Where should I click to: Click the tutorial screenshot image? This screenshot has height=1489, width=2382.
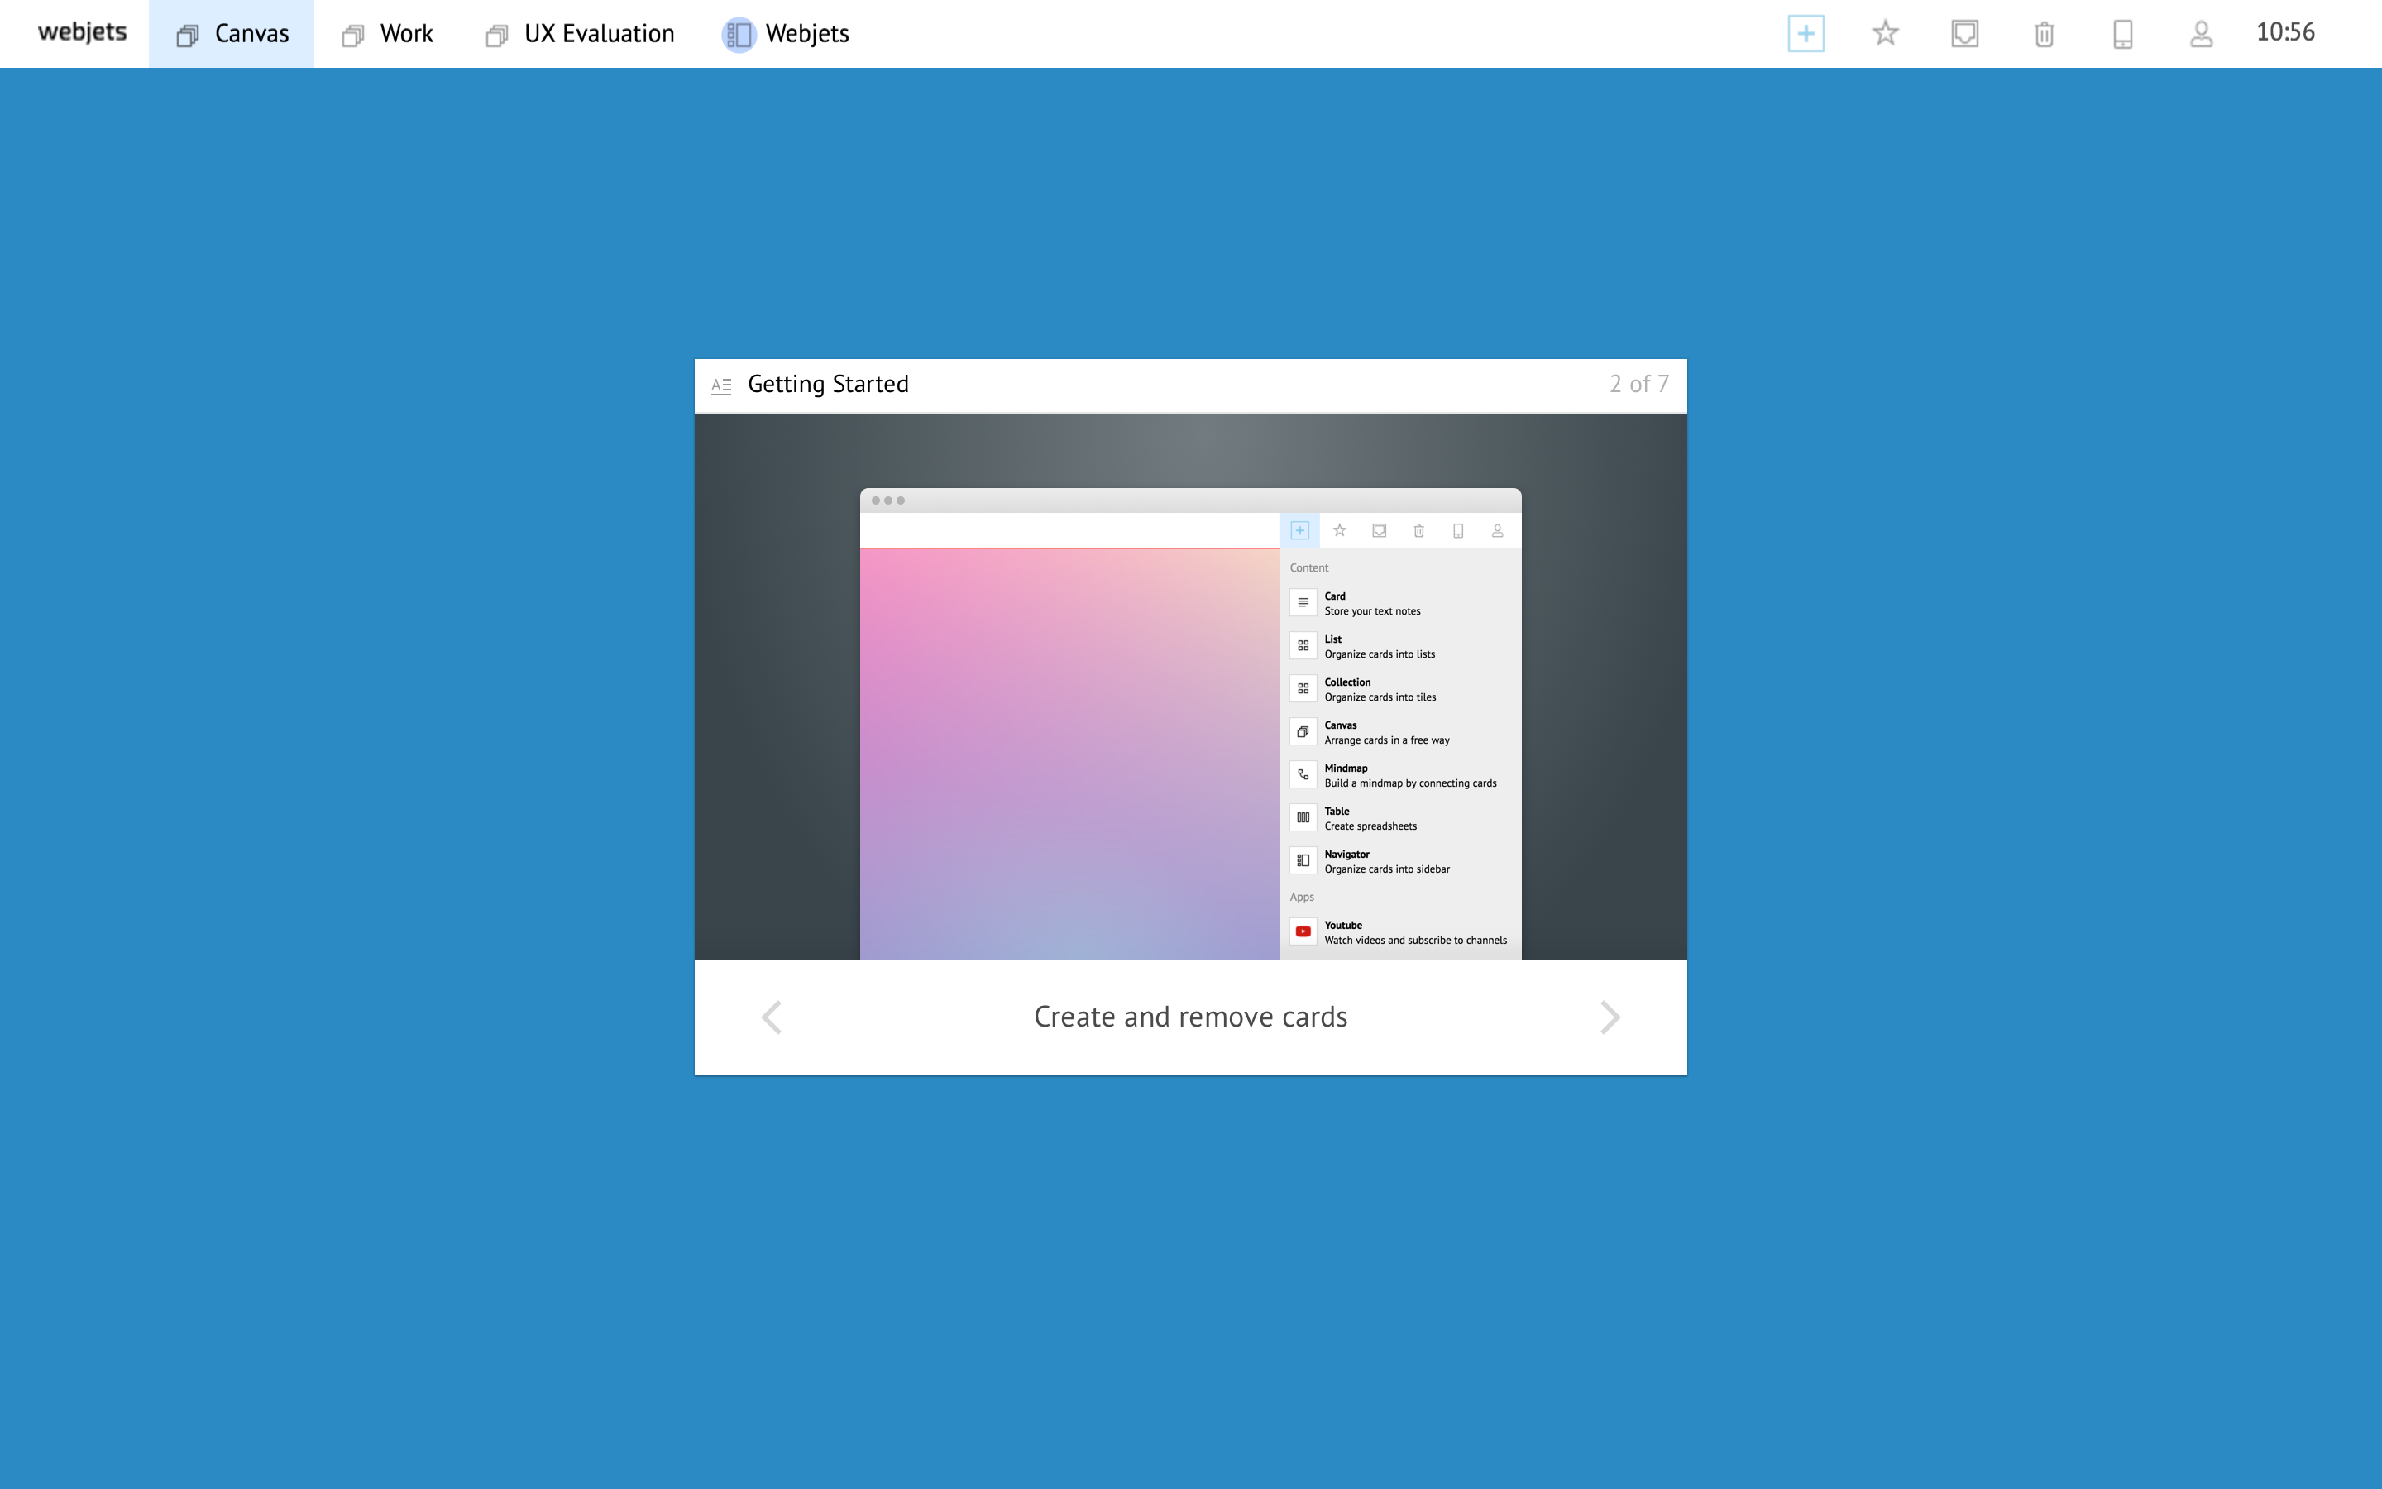[x=1190, y=687]
